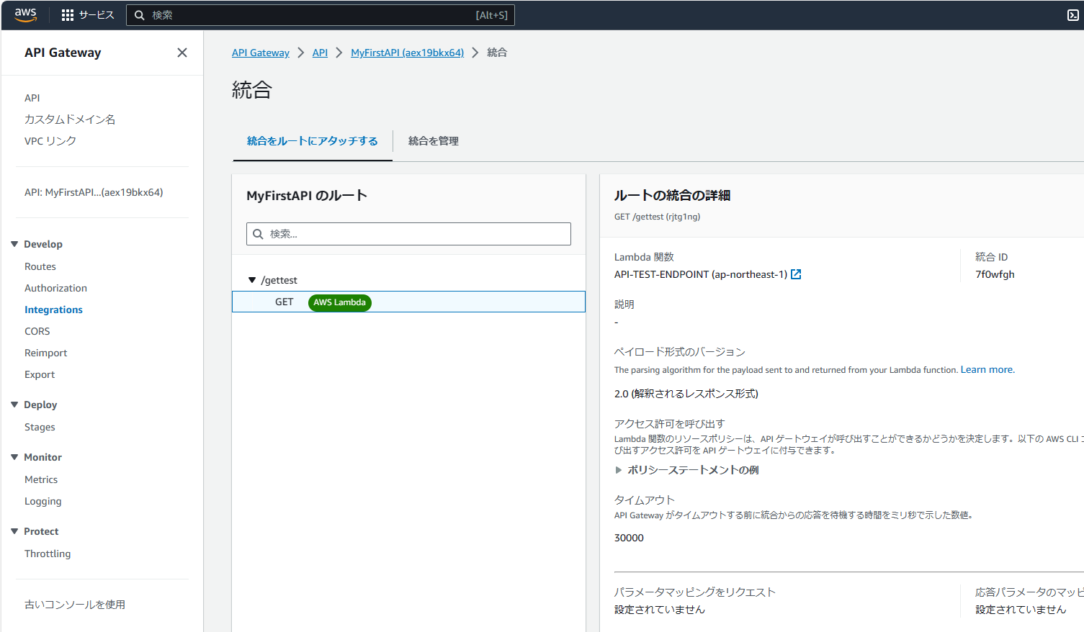Click the AWS Lambda badge
Viewport: 1084px width, 632px height.
point(340,302)
